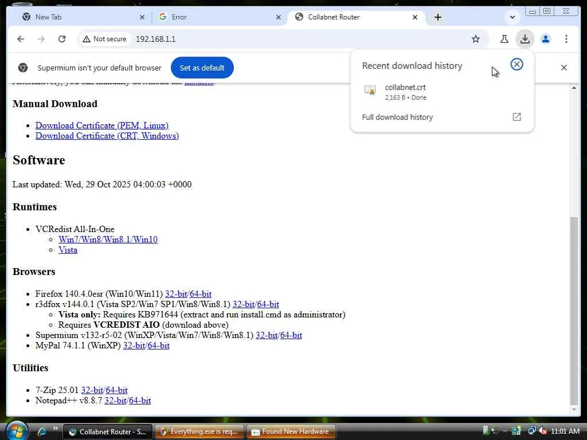Viewport: 587px width, 440px height.
Task: Close the New Tab tab
Action: click(x=142, y=17)
